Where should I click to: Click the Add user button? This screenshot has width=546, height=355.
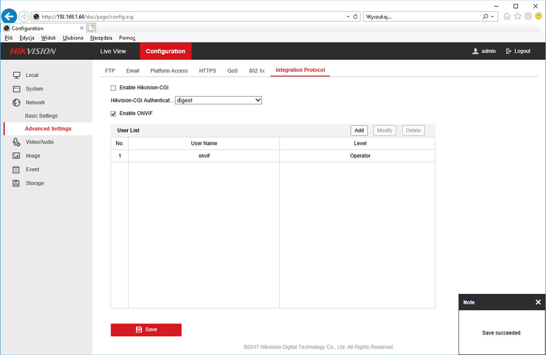[359, 130]
